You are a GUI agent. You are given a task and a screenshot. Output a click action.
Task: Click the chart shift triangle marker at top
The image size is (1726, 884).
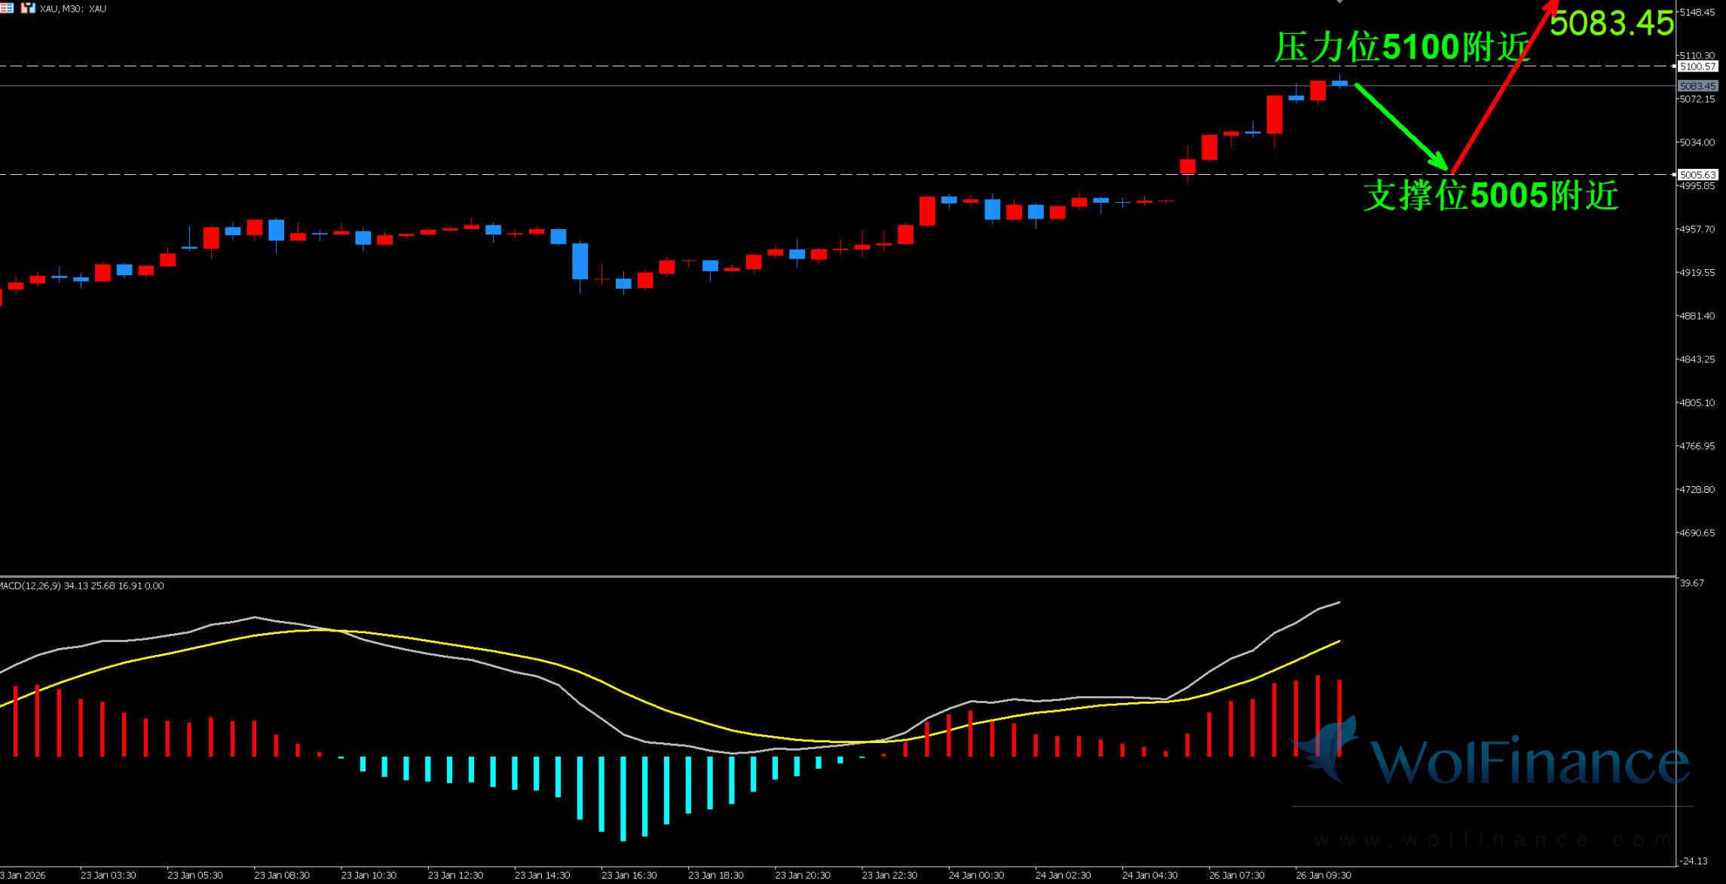(1339, 2)
